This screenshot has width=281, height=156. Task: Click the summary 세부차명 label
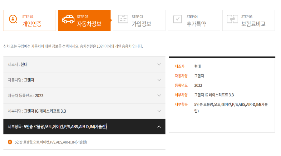pyautogui.click(x=181, y=95)
